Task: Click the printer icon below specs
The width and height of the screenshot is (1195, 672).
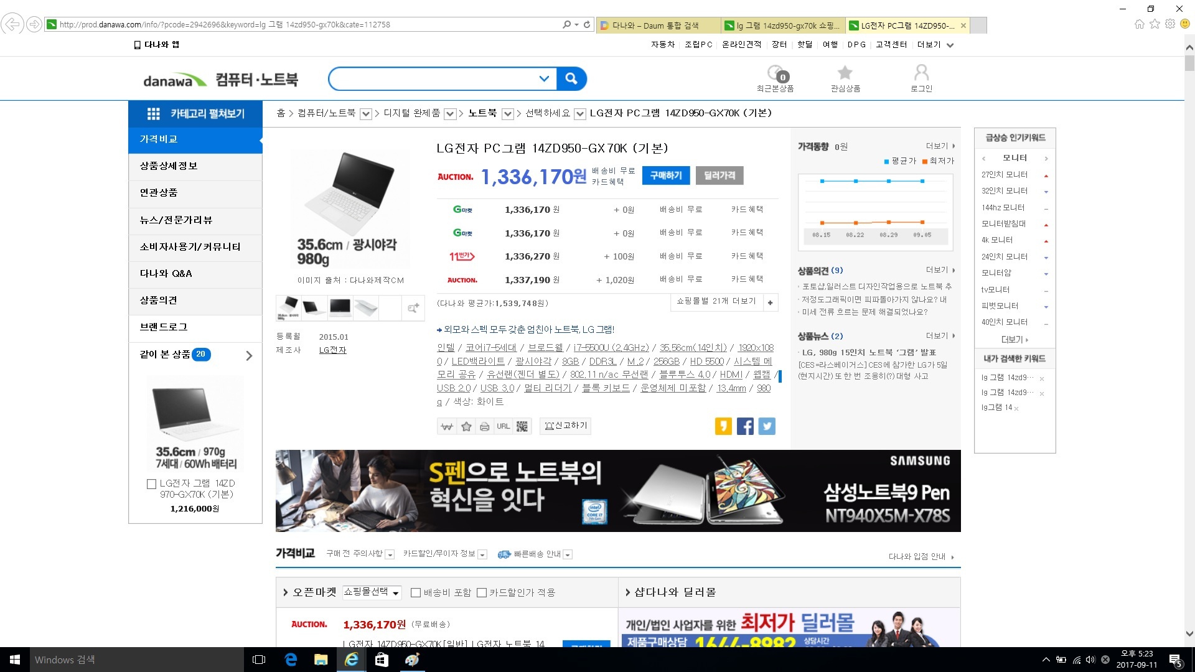Action: click(x=484, y=426)
